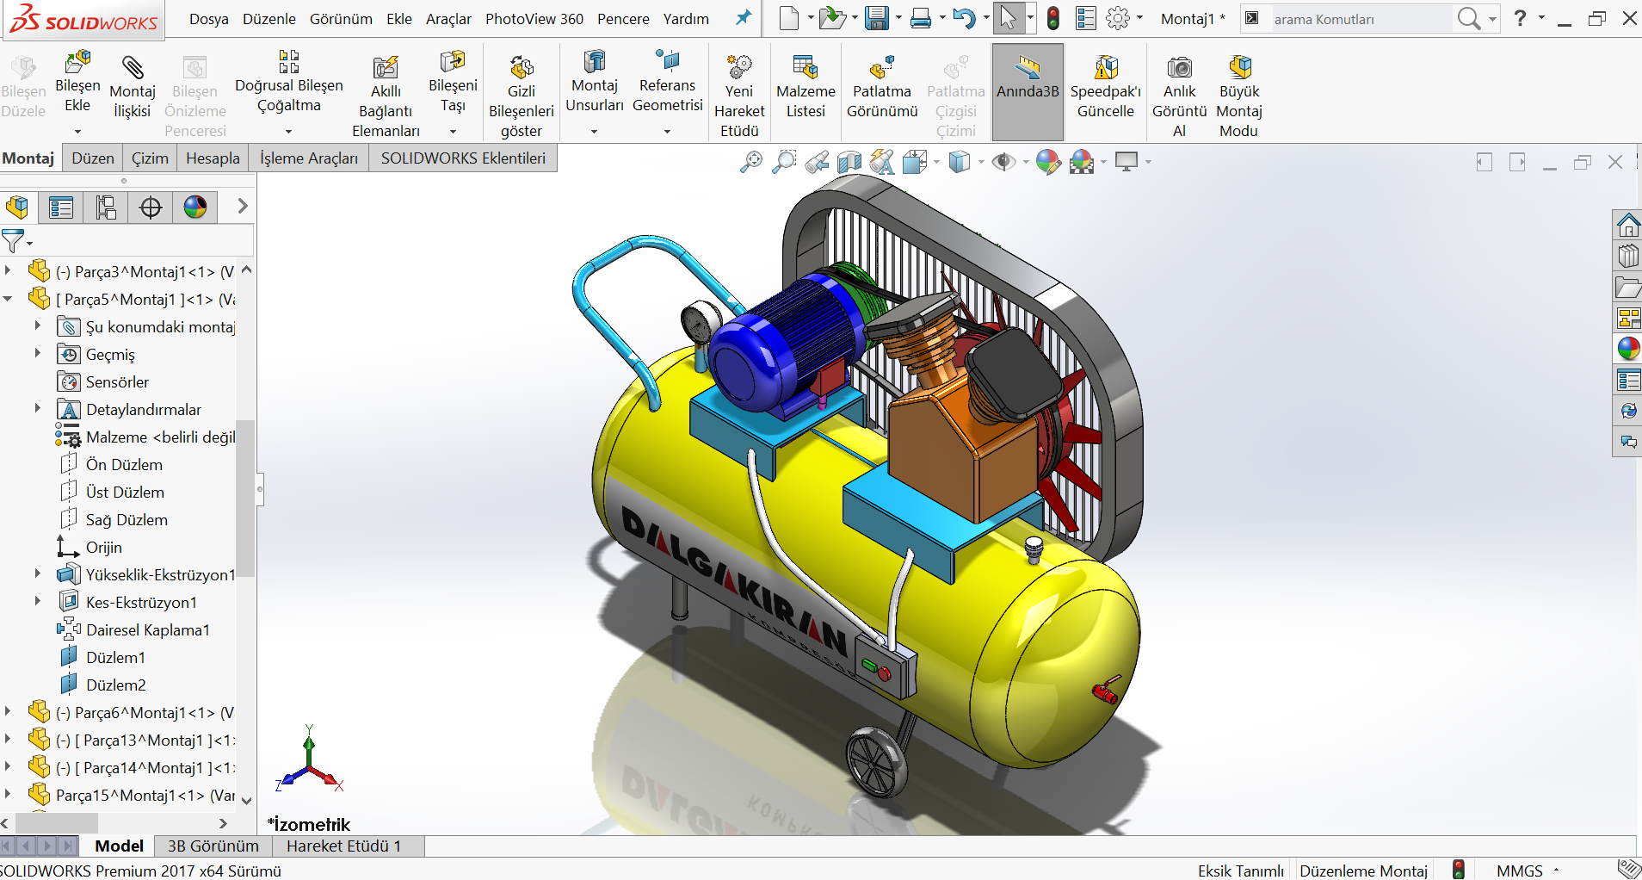Open the PropertyManager tab icon

click(x=61, y=208)
